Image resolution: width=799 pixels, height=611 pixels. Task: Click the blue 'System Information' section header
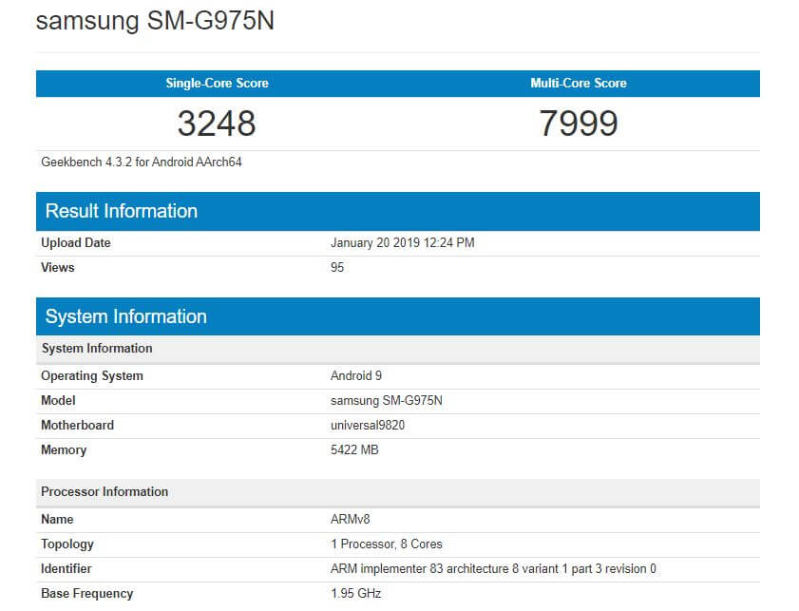(397, 316)
